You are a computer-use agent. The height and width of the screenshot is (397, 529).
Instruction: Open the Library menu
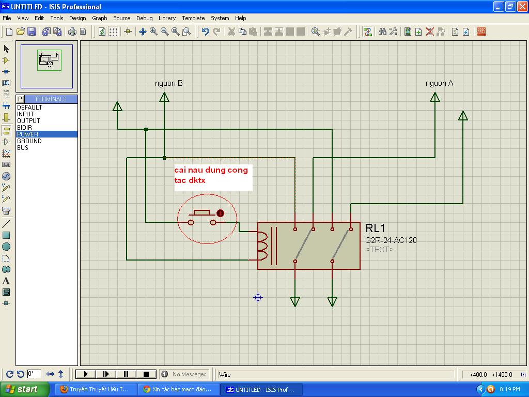click(x=167, y=18)
